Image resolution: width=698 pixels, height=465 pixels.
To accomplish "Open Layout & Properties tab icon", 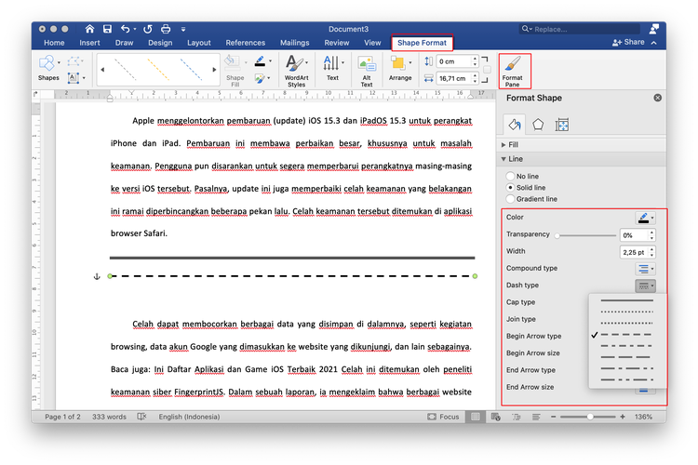I will (562, 124).
